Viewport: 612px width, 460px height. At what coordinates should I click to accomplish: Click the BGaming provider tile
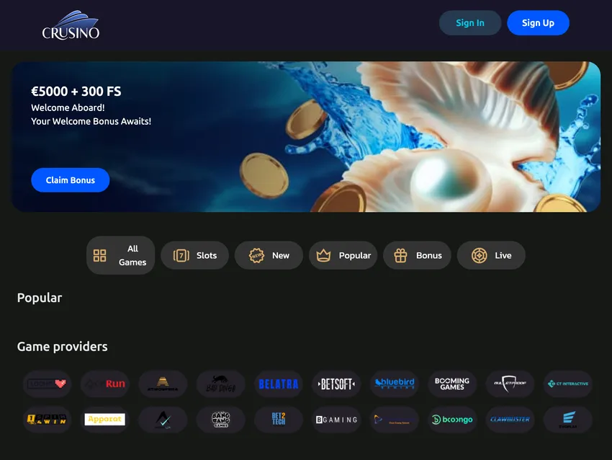click(336, 420)
